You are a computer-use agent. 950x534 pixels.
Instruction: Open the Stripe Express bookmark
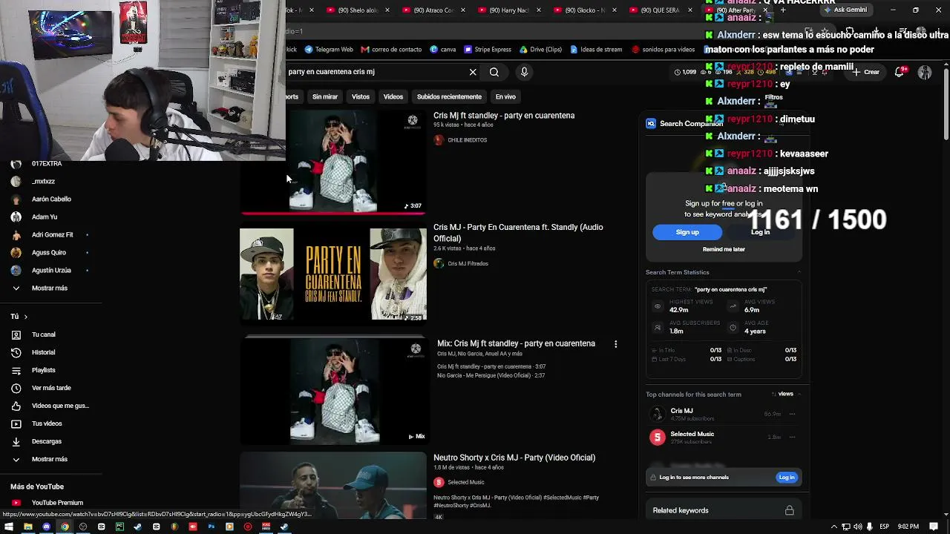pyautogui.click(x=488, y=50)
